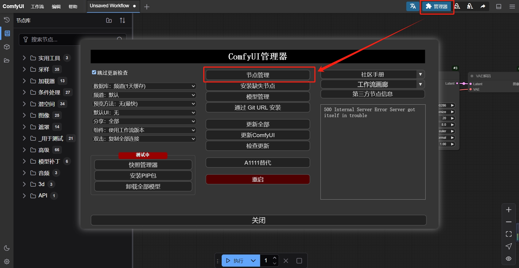Image resolution: width=519 pixels, height=268 pixels.
Task: Expand the 高级 folder
Action: [24, 150]
